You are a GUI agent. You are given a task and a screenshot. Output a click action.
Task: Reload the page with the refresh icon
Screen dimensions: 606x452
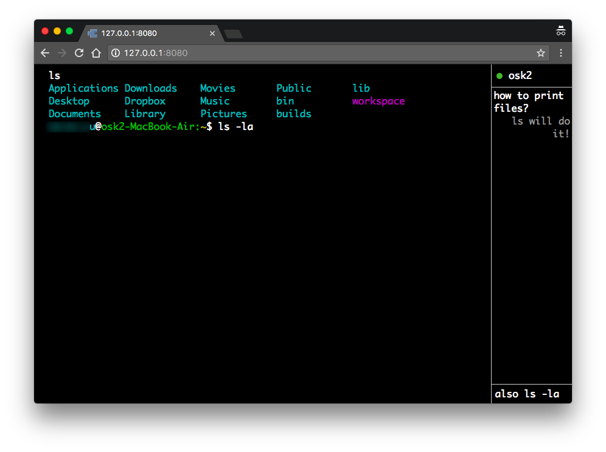point(79,53)
